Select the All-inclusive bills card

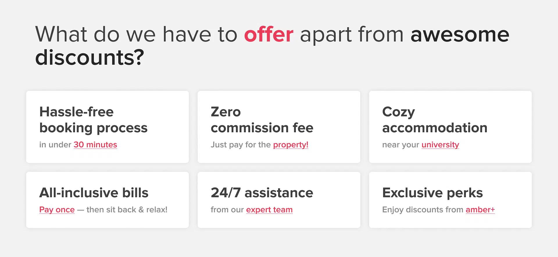coord(108,200)
